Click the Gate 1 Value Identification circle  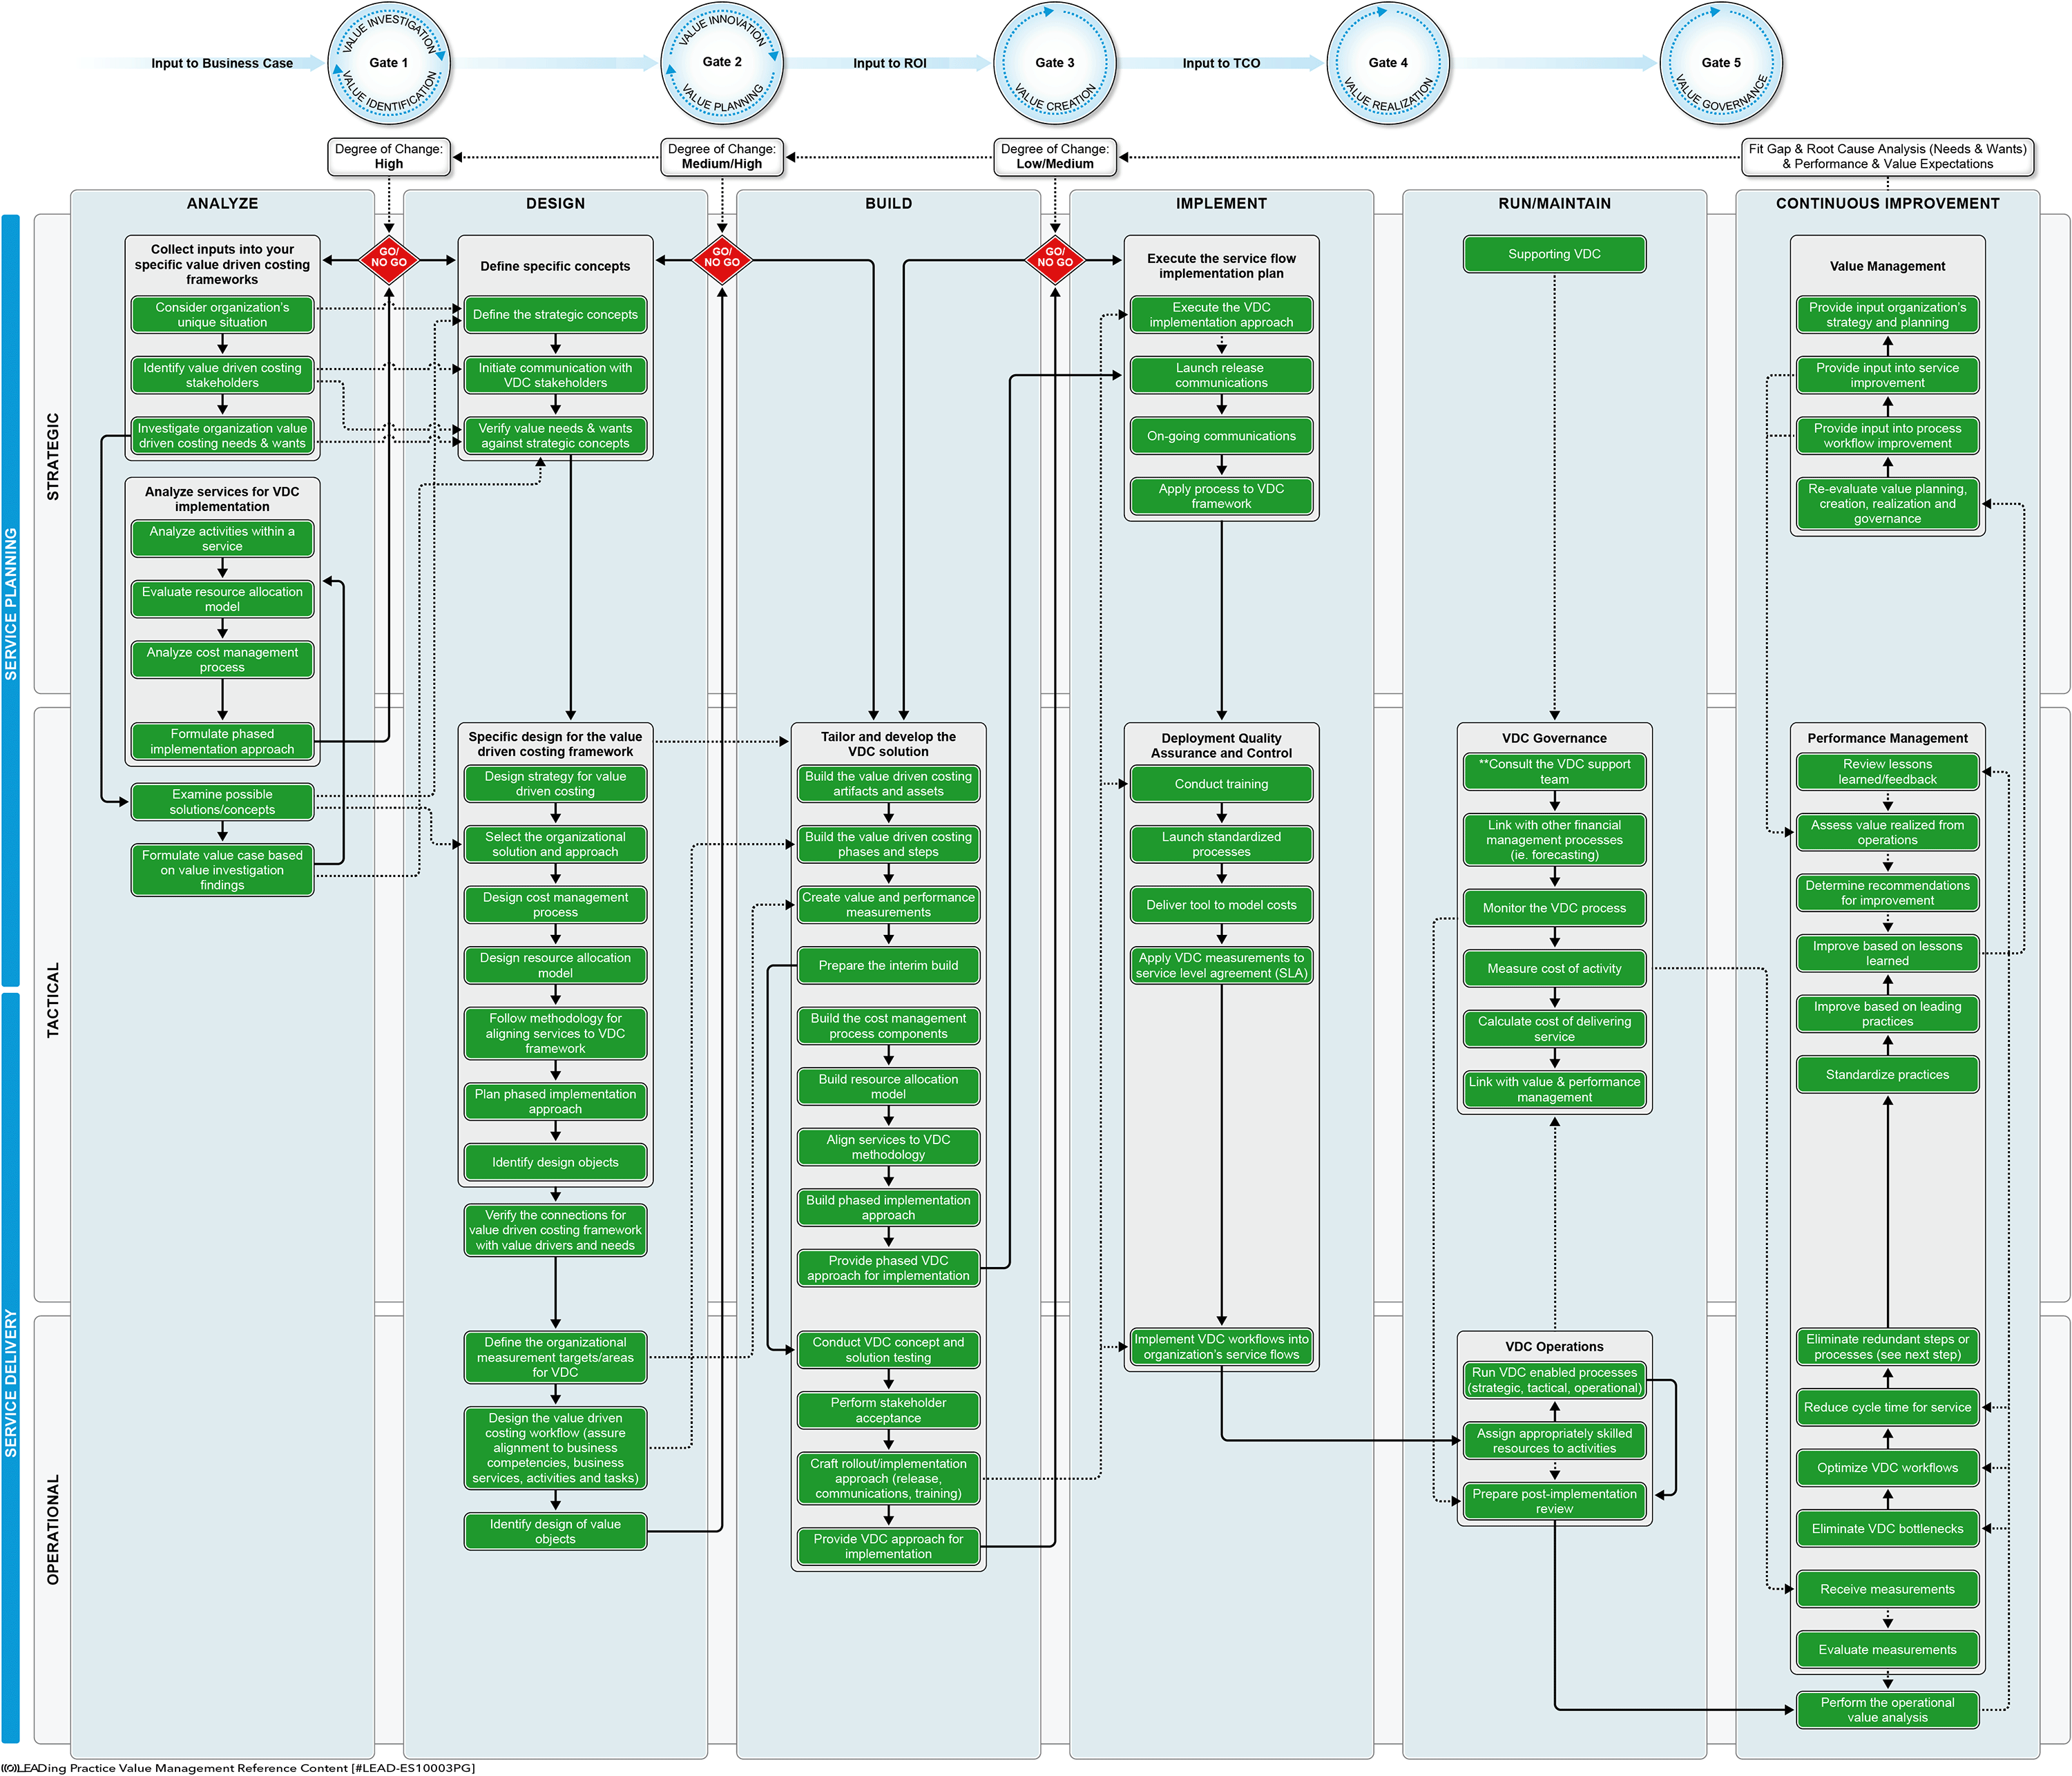[x=389, y=63]
